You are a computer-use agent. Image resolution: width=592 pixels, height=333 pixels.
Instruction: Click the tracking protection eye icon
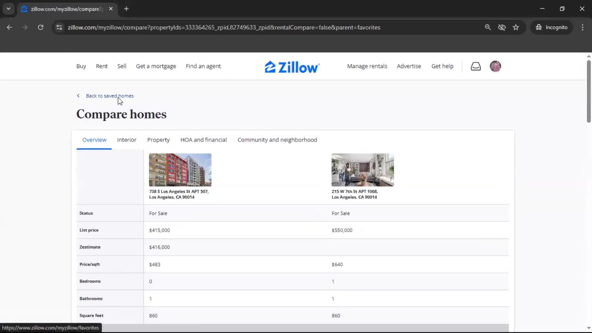click(x=502, y=27)
